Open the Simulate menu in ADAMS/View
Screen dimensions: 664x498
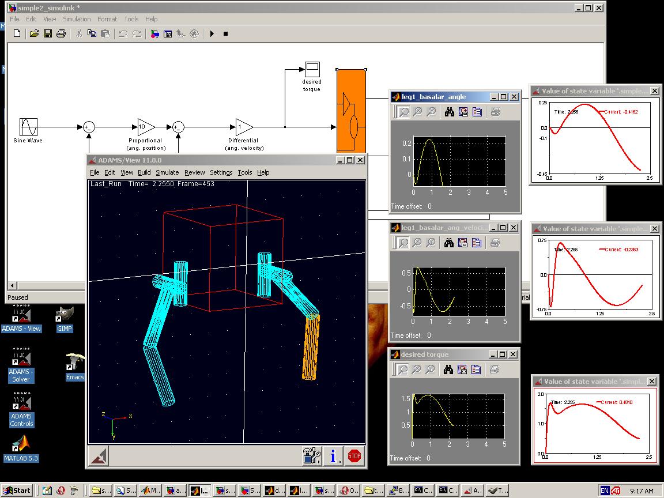pyautogui.click(x=167, y=172)
